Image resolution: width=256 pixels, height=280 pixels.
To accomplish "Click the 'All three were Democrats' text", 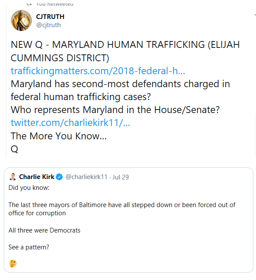I will click(44, 230).
